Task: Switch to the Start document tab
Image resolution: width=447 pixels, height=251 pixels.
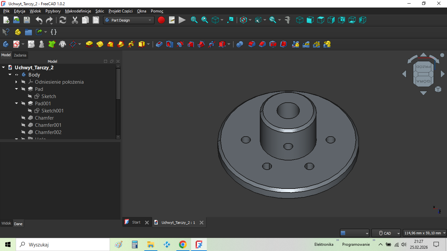Action: click(136, 223)
